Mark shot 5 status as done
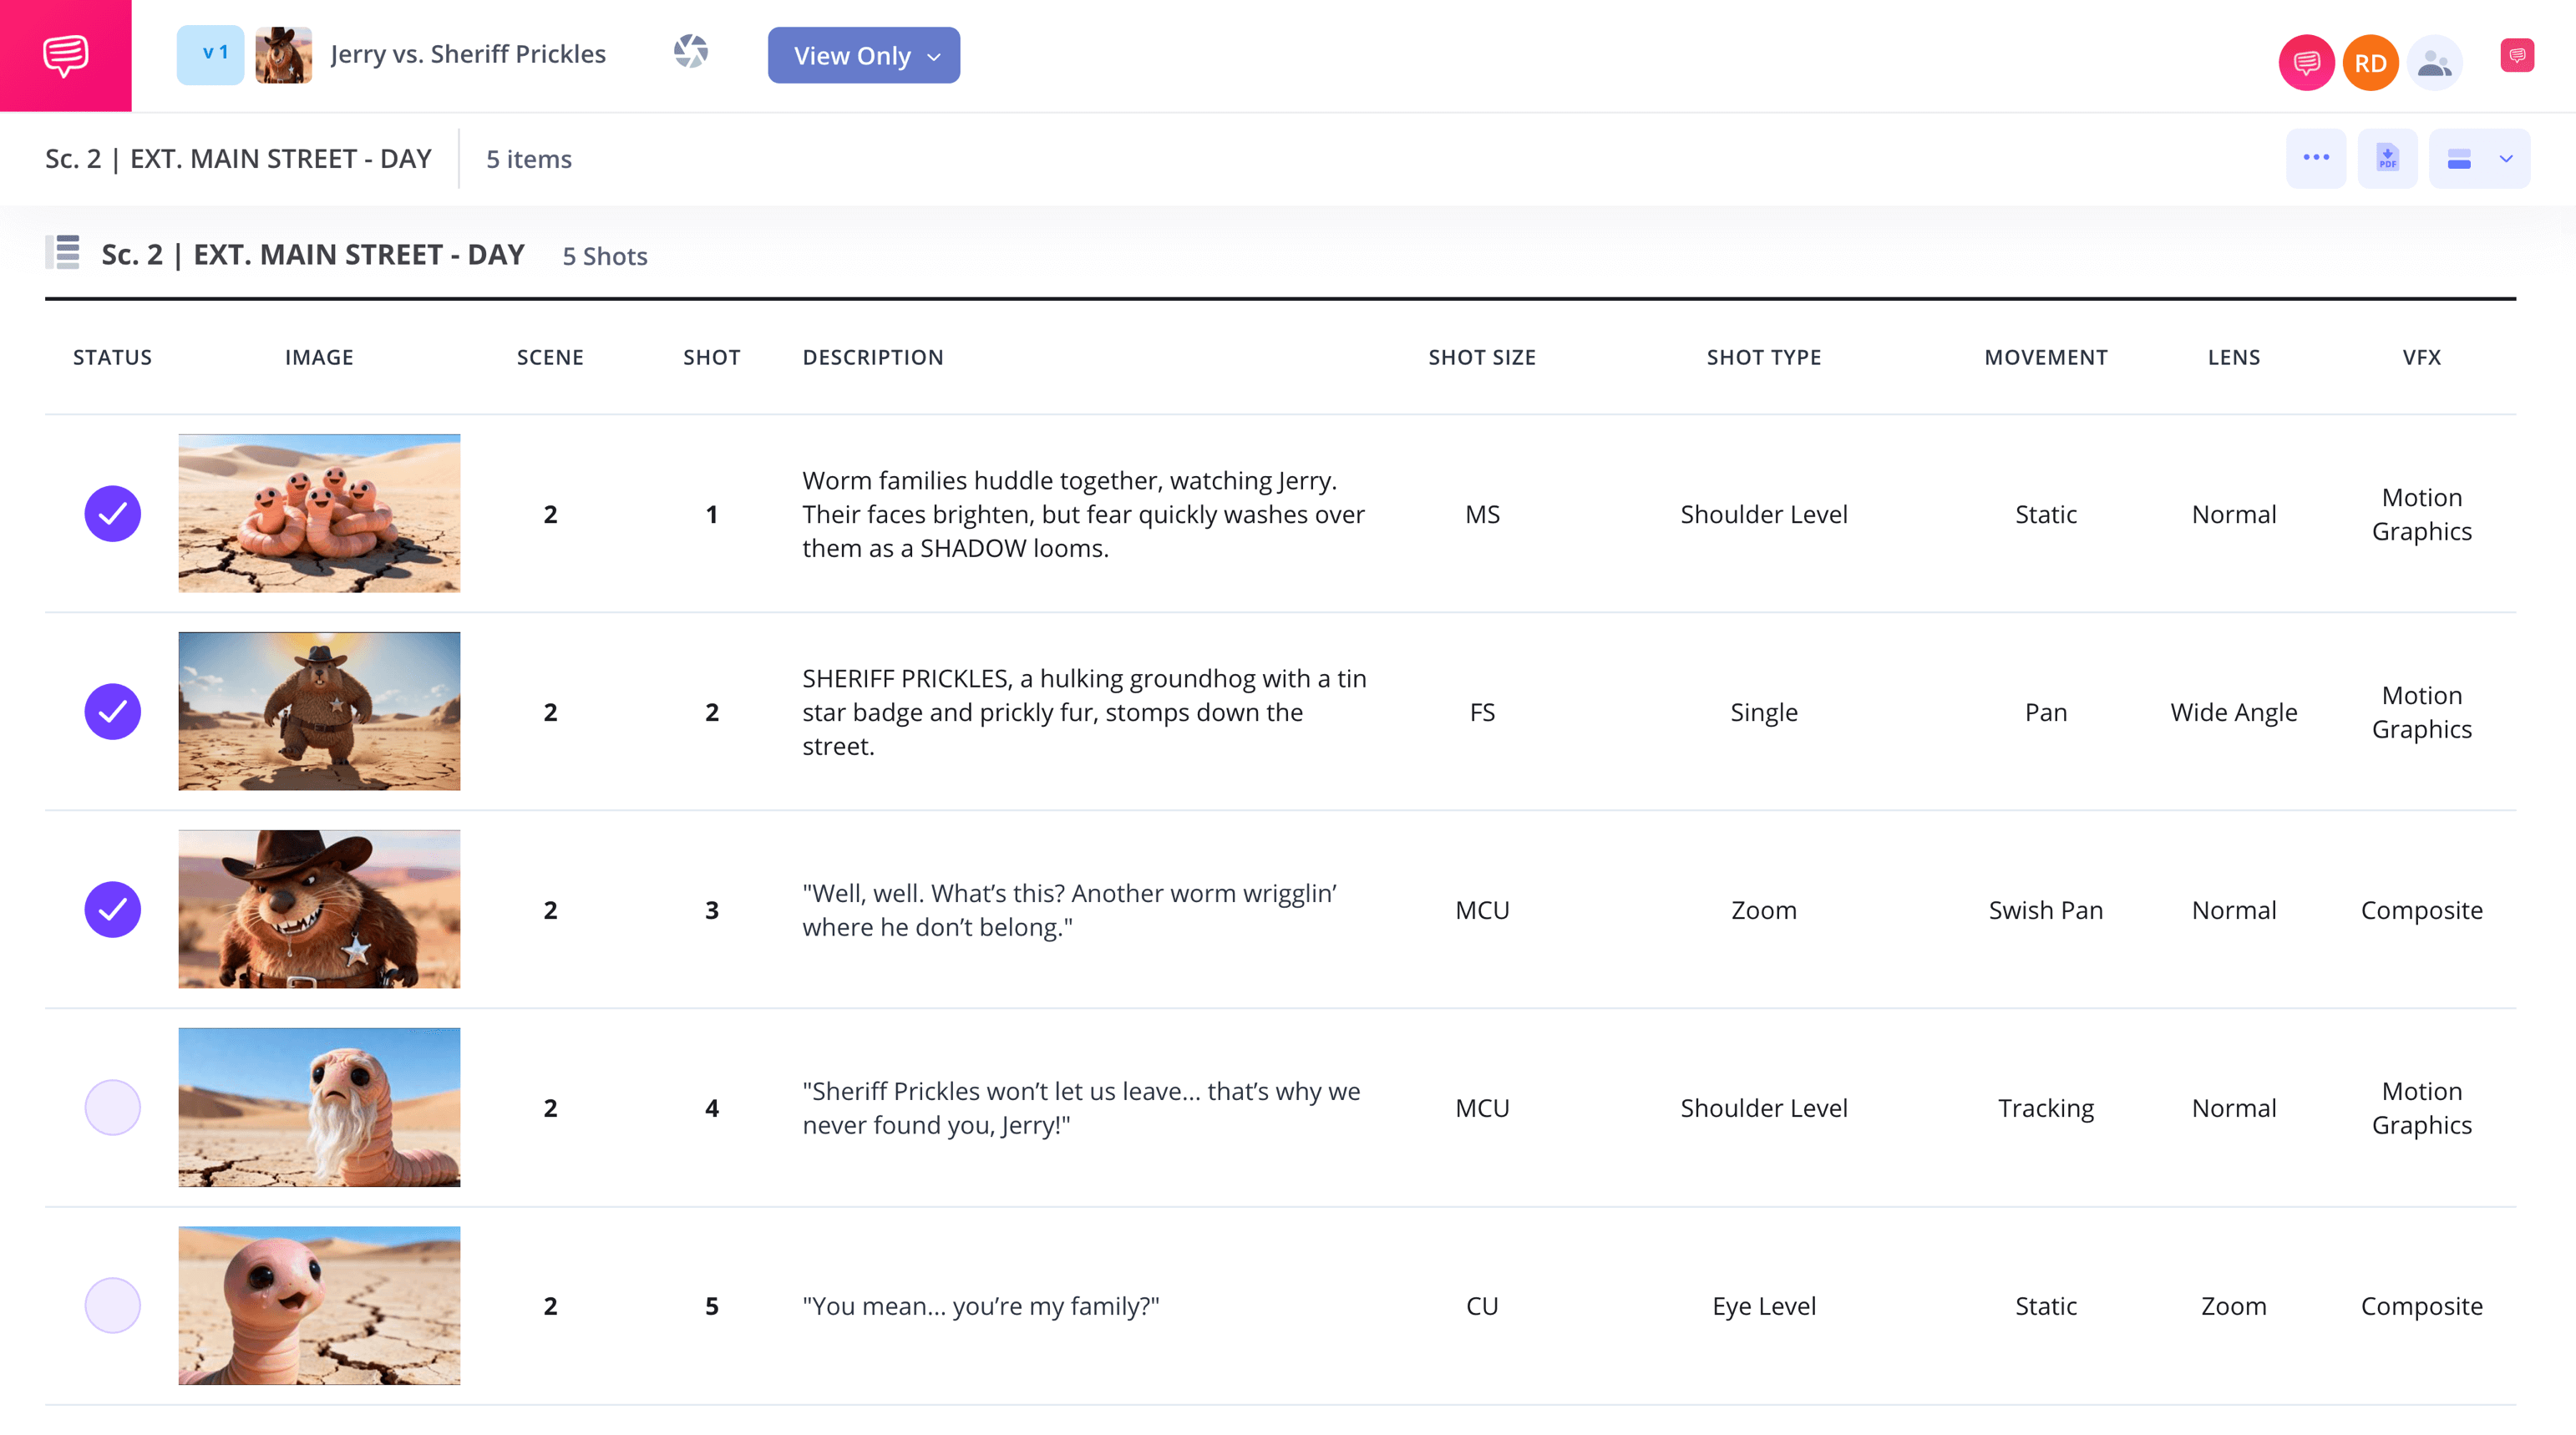This screenshot has height=1435, width=2576. 112,1305
